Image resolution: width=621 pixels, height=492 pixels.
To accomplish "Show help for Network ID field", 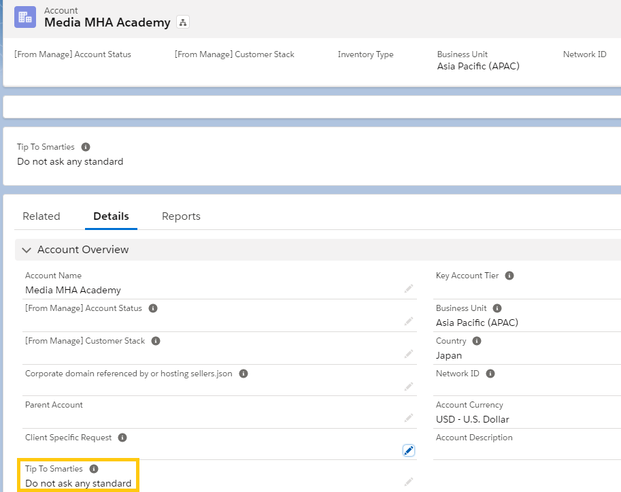I will pyautogui.click(x=490, y=374).
